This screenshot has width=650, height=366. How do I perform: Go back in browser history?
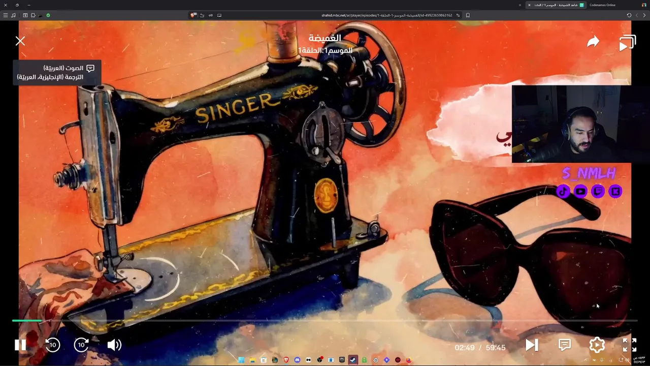[644, 15]
